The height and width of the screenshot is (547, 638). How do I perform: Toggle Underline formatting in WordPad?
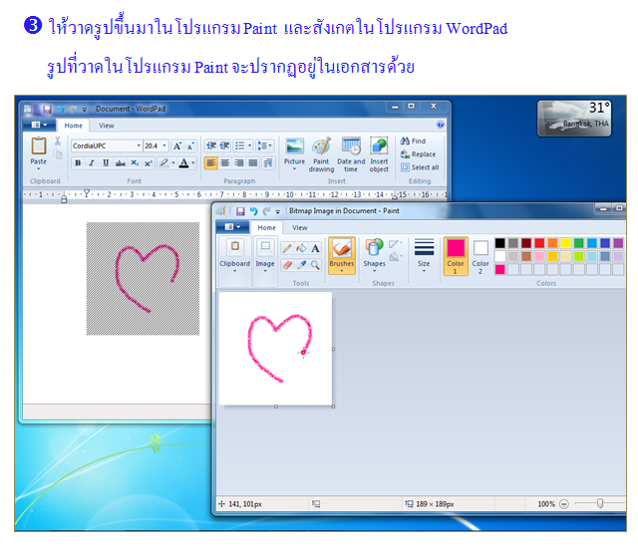pyautogui.click(x=106, y=163)
